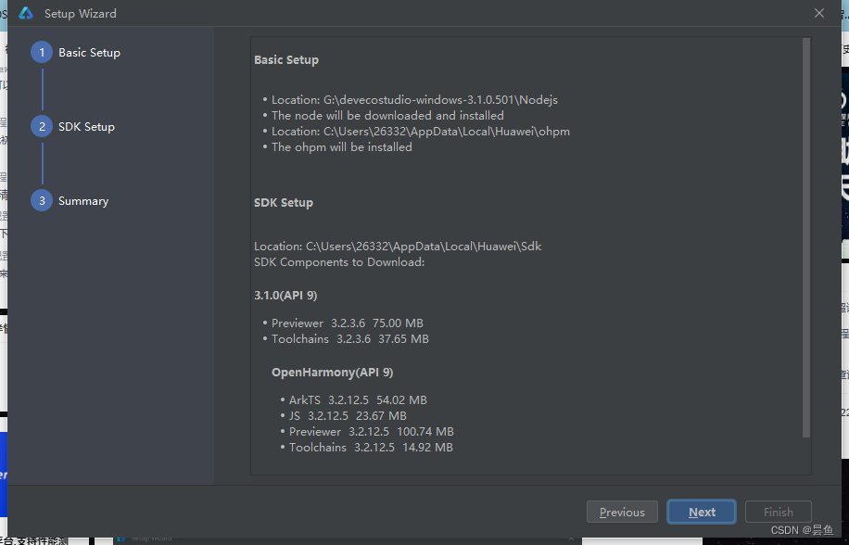Click Previewer 3.2.3.6 75.00 MB entry
This screenshot has height=545, width=849.
[347, 323]
